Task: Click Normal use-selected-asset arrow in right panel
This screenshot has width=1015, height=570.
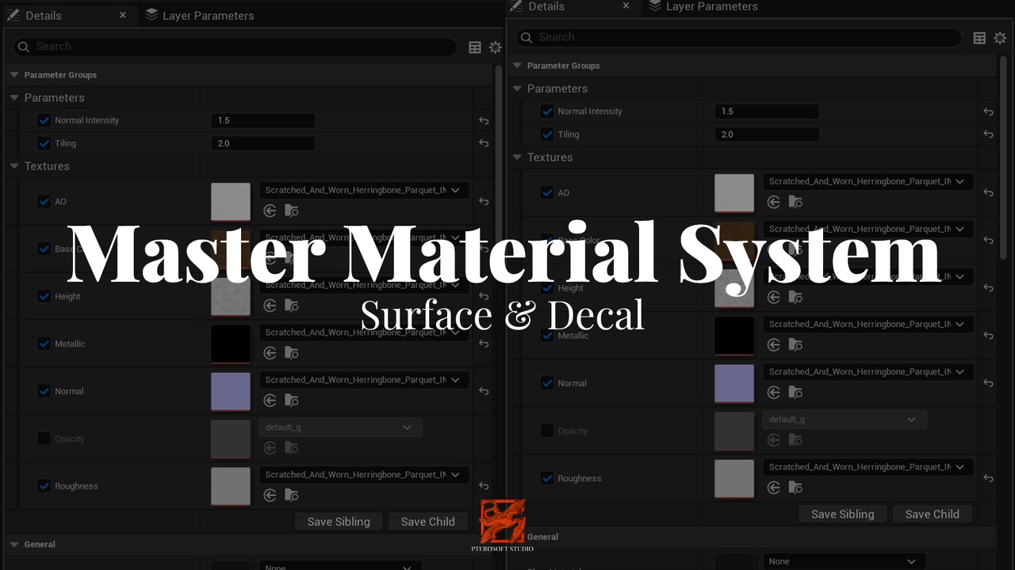Action: [774, 393]
